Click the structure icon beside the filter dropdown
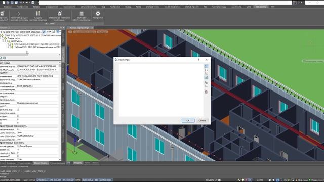Screen dimensions: 324x182 pyautogui.click(x=54, y=32)
